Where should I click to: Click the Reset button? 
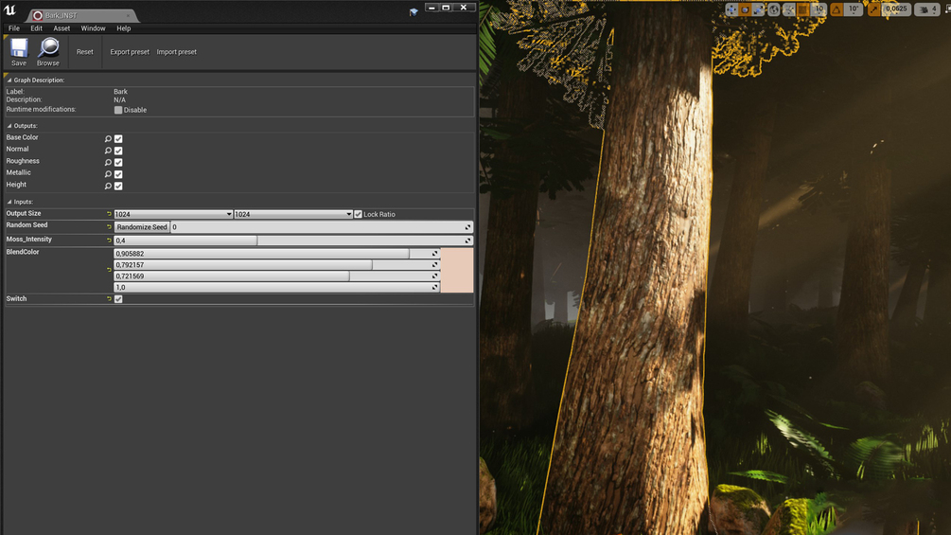point(85,51)
